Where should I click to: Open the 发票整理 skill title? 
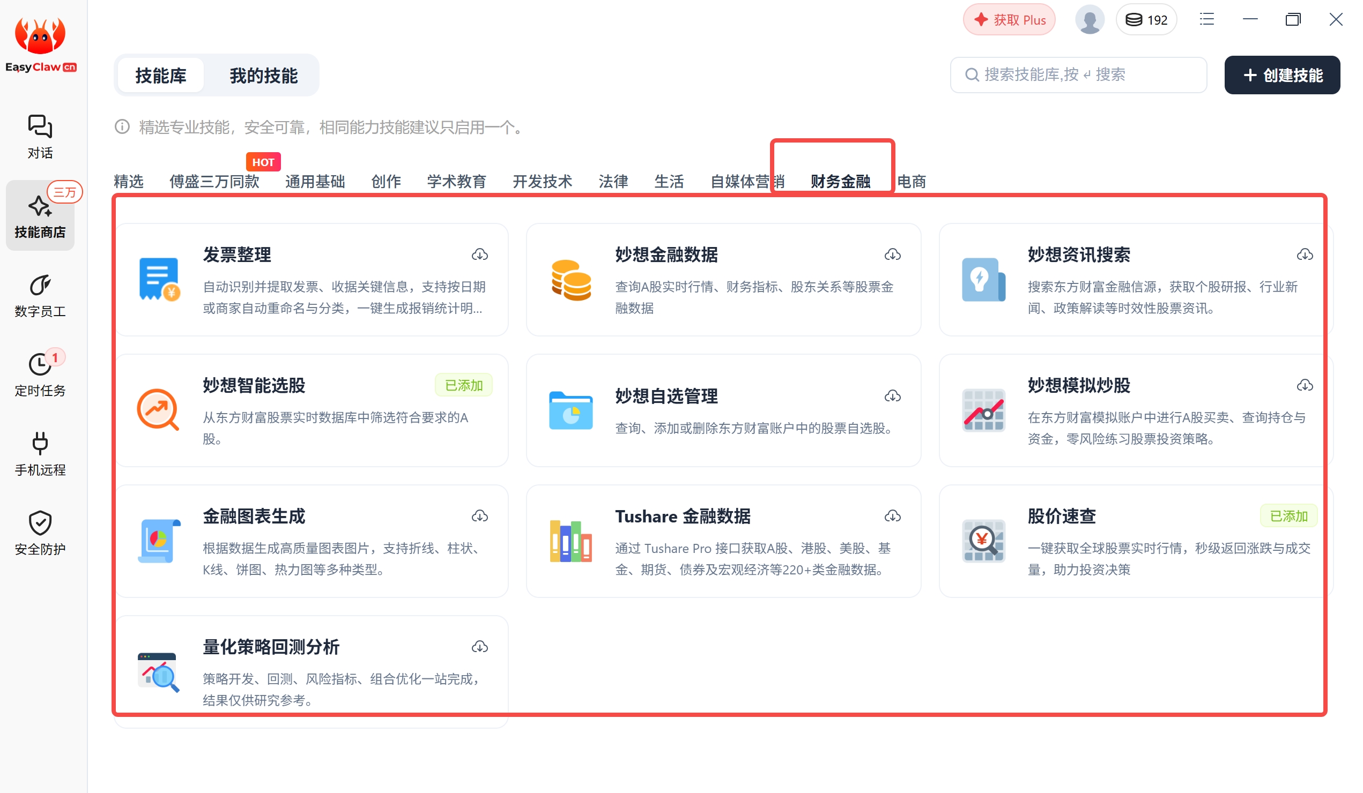pyautogui.click(x=237, y=255)
